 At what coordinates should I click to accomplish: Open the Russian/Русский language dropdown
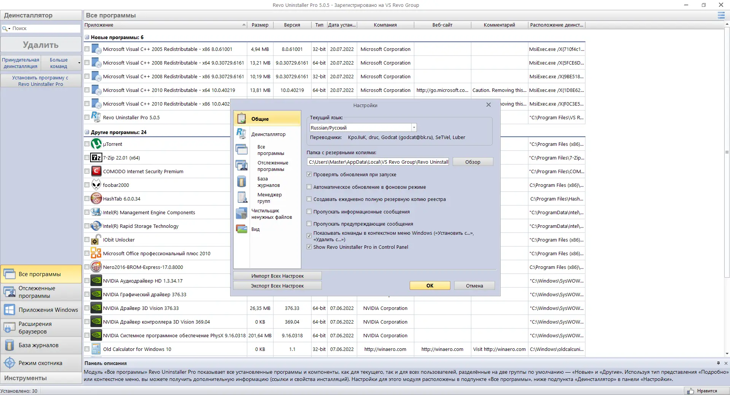pyautogui.click(x=414, y=128)
